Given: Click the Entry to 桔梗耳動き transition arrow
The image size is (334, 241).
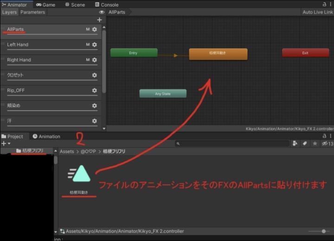Looking at the screenshot, I should [x=175, y=55].
